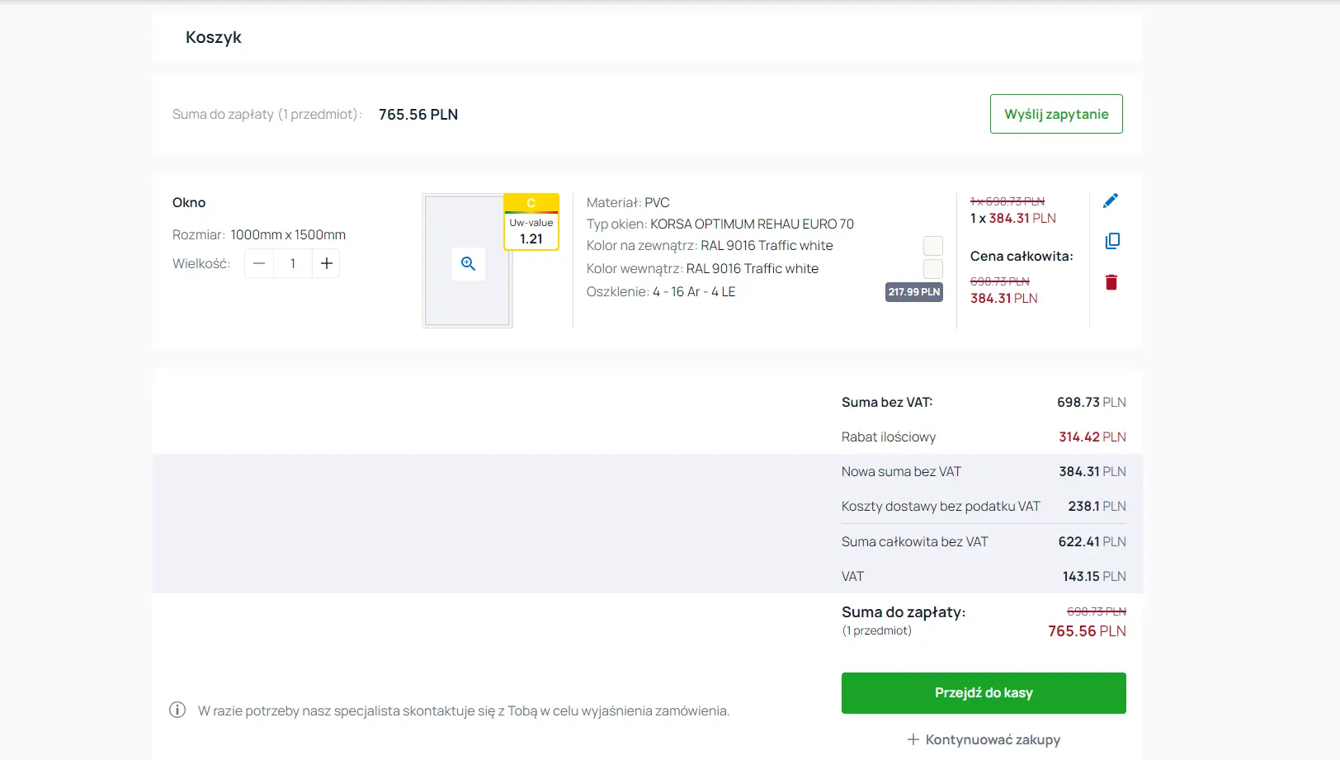Proceed with the Przejdź do kasy button
This screenshot has height=760, width=1340.
[x=983, y=693]
